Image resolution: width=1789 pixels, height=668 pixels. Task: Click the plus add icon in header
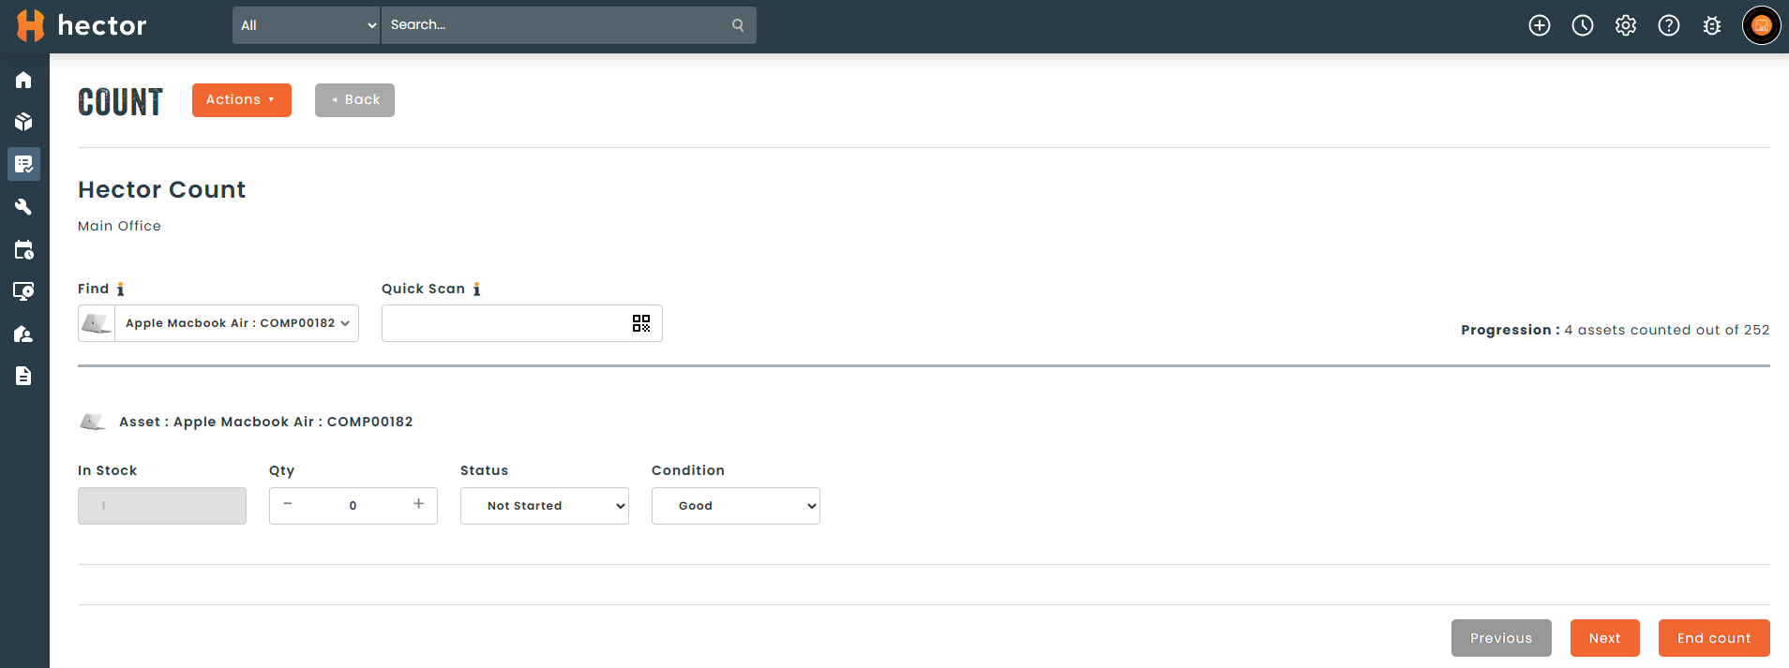tap(1540, 25)
